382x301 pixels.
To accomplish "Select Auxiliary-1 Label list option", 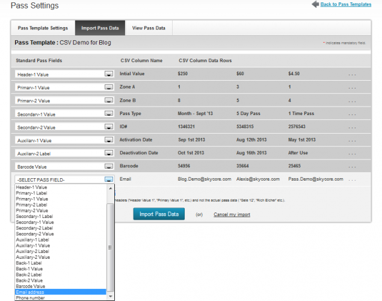I will pos(61,240).
